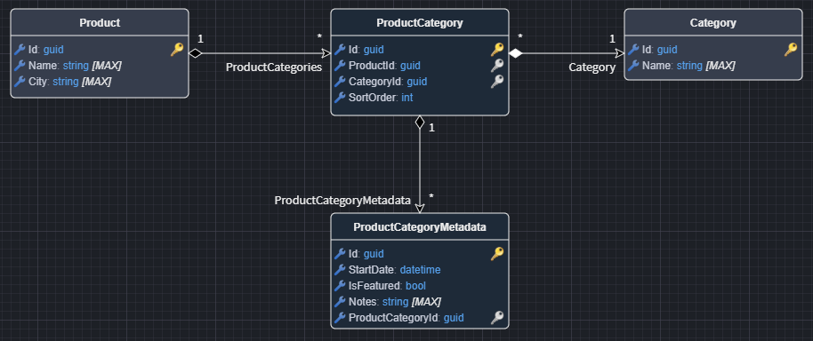Click wrench icon beside Product Name attribute
Screen dimensions: 813x341
pos(20,66)
